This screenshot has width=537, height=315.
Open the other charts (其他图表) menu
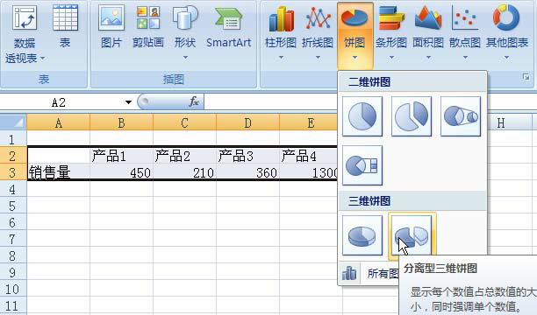click(x=507, y=33)
